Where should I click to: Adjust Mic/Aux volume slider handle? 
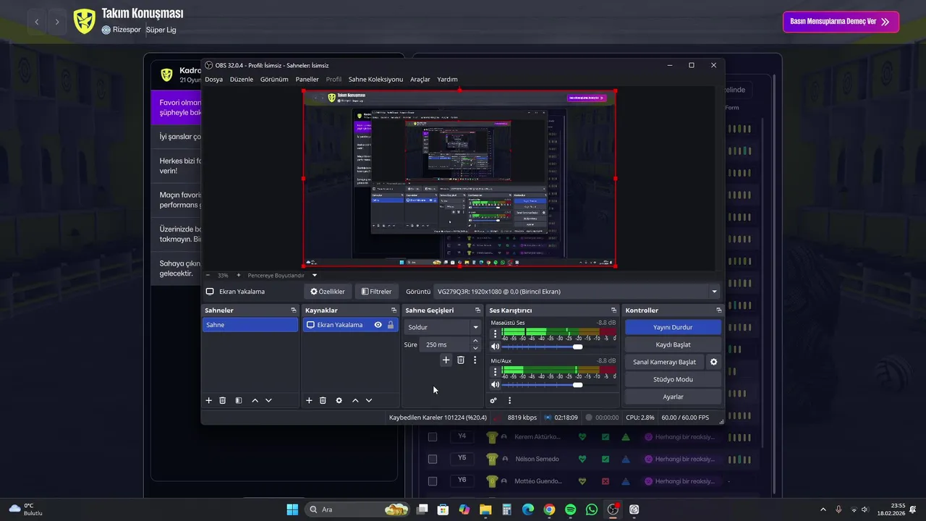pos(577,384)
